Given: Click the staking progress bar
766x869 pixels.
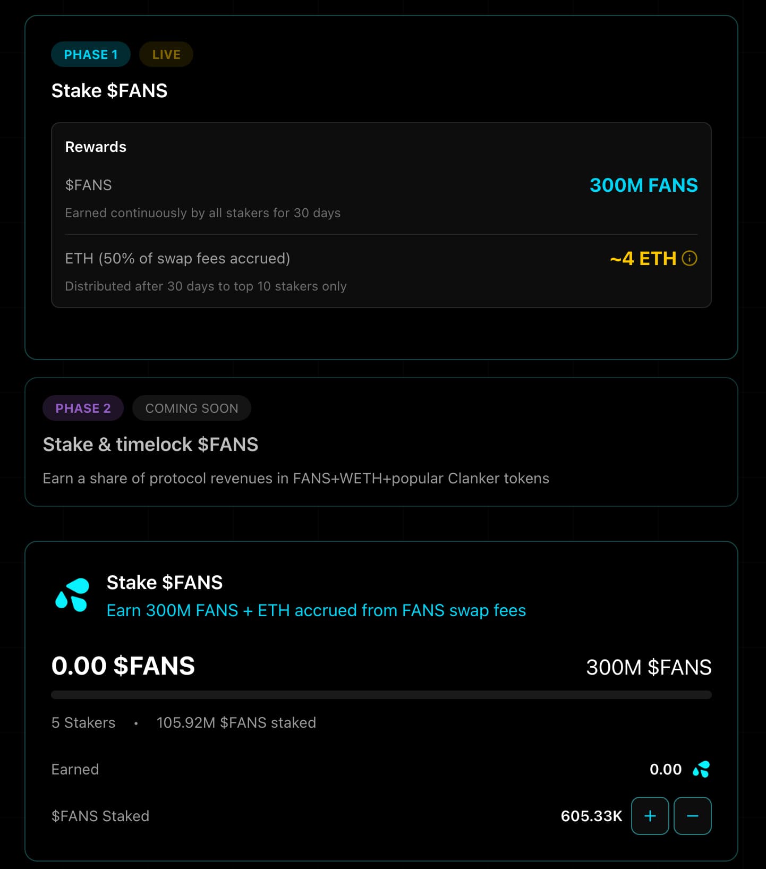Looking at the screenshot, I should pyautogui.click(x=381, y=695).
